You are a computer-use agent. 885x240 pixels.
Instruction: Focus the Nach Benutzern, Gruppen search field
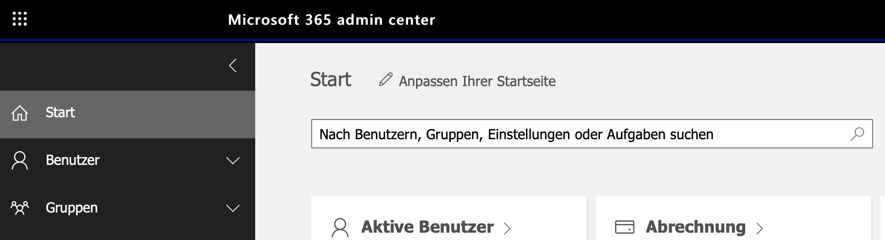point(578,134)
